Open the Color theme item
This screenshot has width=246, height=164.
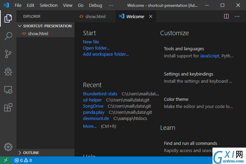[176, 99]
